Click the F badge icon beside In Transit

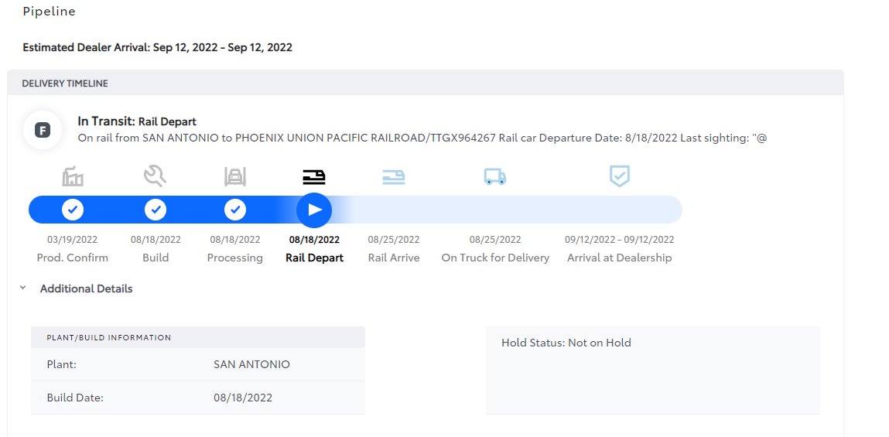tap(43, 131)
